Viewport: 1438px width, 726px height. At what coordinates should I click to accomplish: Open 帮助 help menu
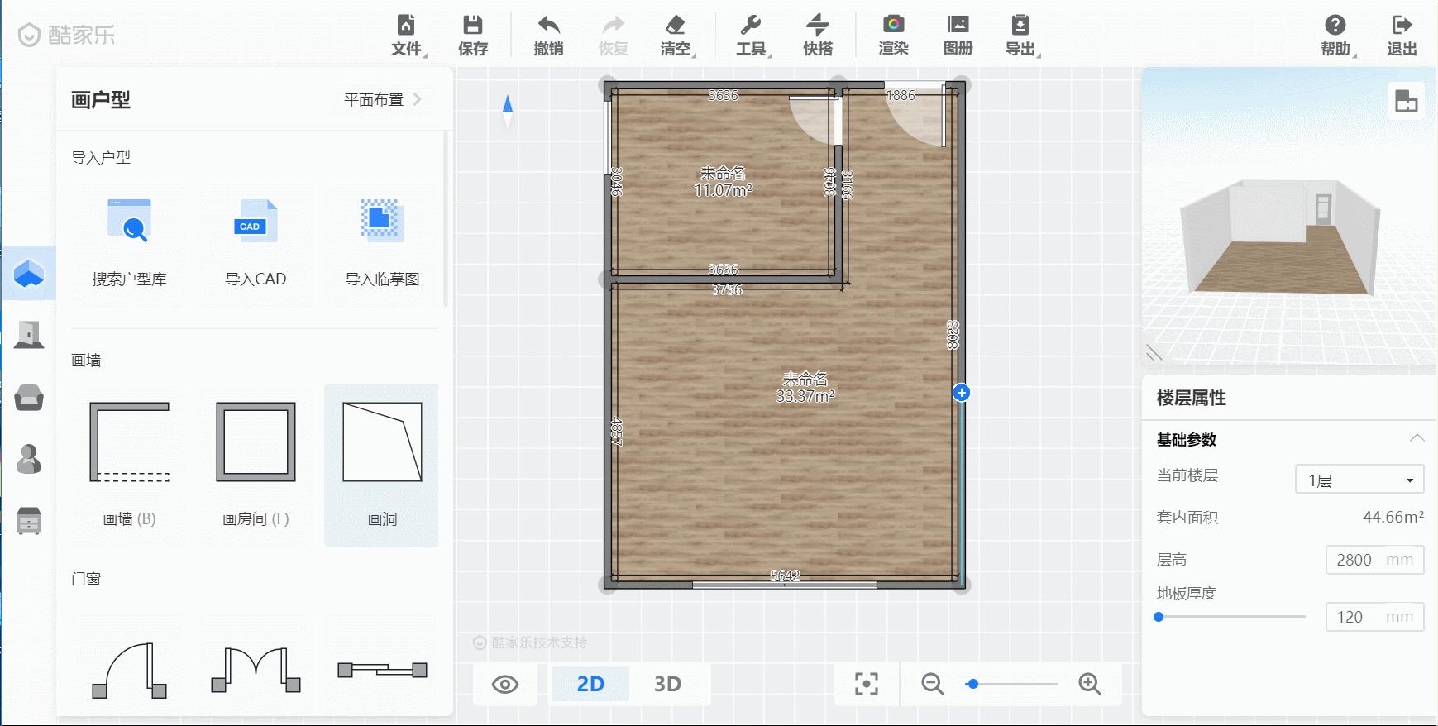[x=1336, y=35]
